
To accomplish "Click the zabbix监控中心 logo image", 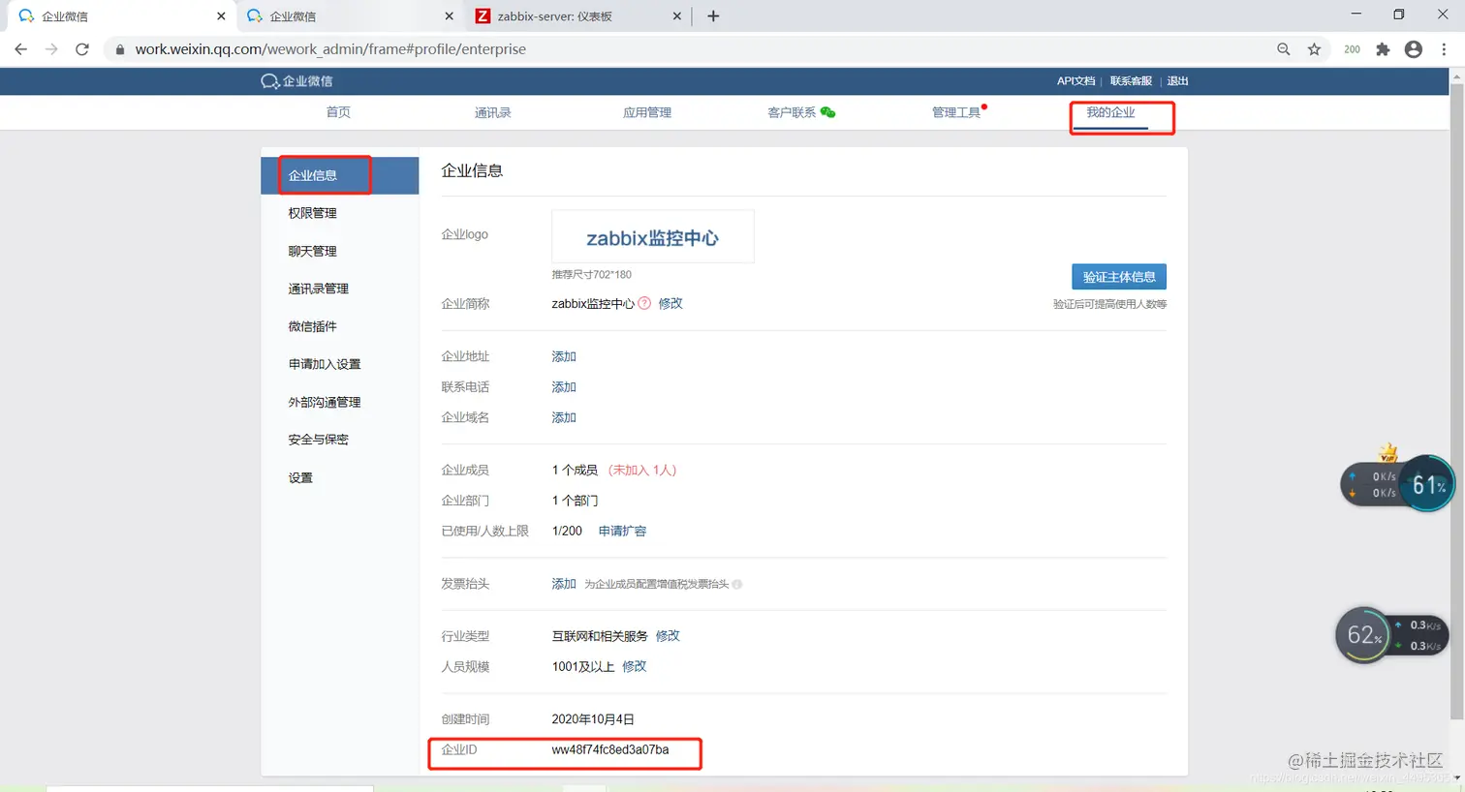I will point(653,237).
